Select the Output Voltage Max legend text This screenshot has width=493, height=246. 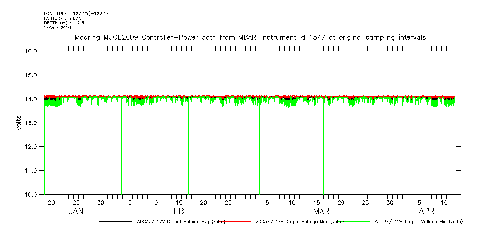[300, 222]
